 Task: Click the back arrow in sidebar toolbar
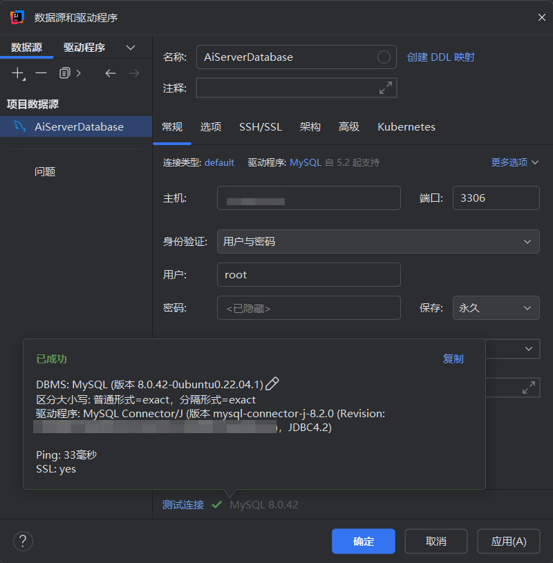[111, 73]
